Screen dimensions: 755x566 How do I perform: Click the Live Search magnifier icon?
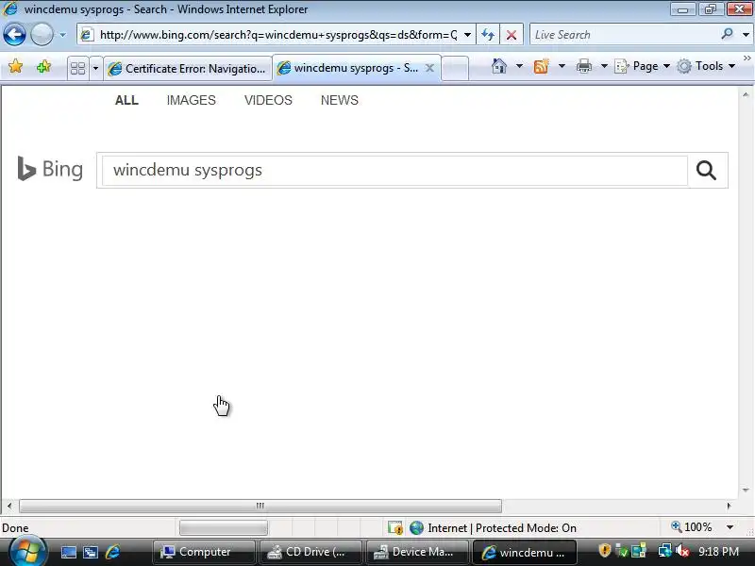(x=727, y=34)
